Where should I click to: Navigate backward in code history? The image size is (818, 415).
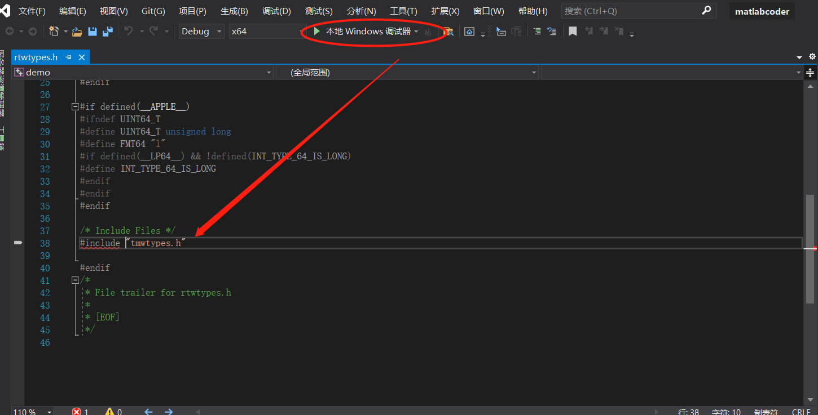(10, 31)
